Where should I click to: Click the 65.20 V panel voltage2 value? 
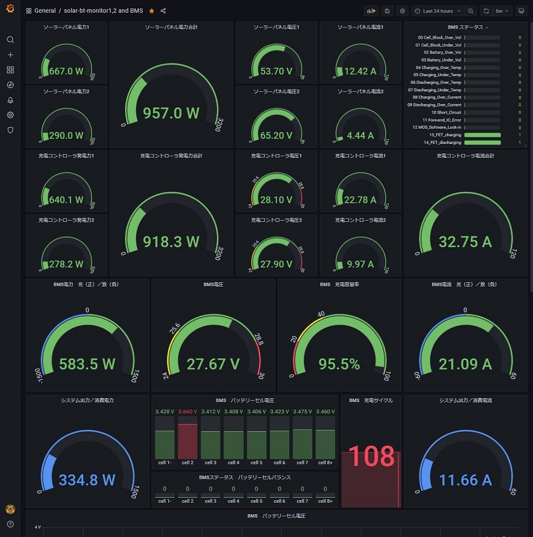[x=276, y=135]
